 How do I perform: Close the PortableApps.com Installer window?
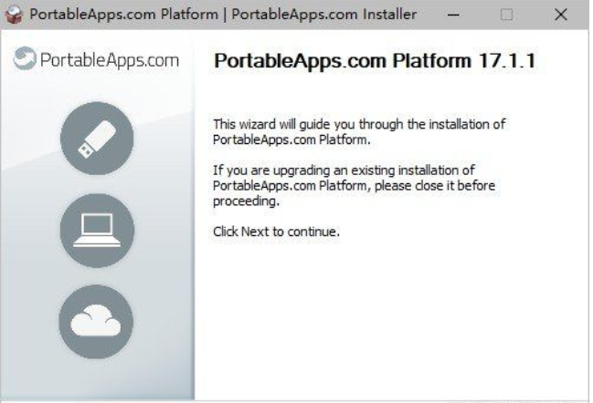(560, 15)
